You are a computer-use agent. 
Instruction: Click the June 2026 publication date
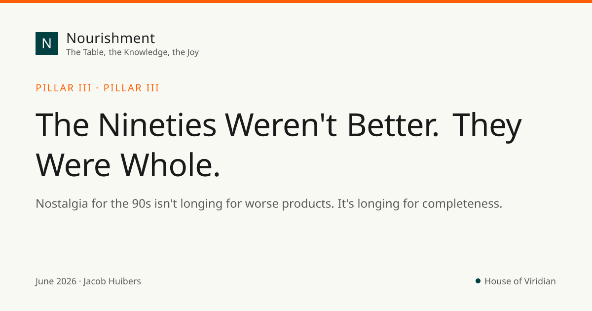(x=56, y=281)
